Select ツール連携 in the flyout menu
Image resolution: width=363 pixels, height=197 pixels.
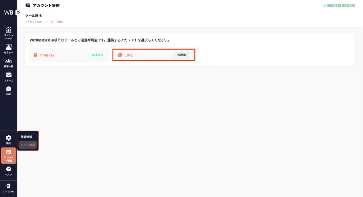[x=28, y=145]
